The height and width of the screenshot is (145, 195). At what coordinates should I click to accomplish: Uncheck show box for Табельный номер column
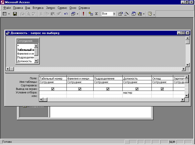click(53, 89)
